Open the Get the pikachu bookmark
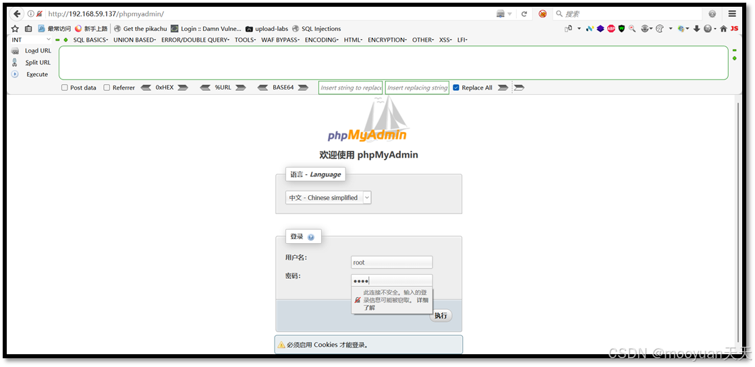 [x=140, y=29]
